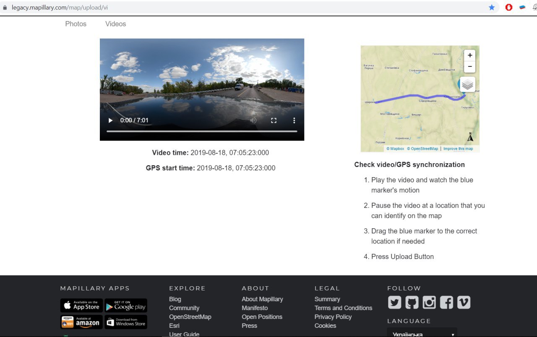537x337 pixels.
Task: Open the Cookies link
Action: point(325,326)
